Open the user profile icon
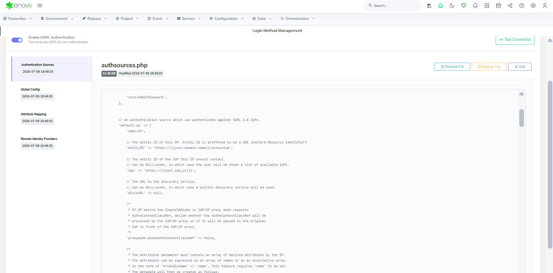This screenshot has width=553, height=273. tap(545, 5)
